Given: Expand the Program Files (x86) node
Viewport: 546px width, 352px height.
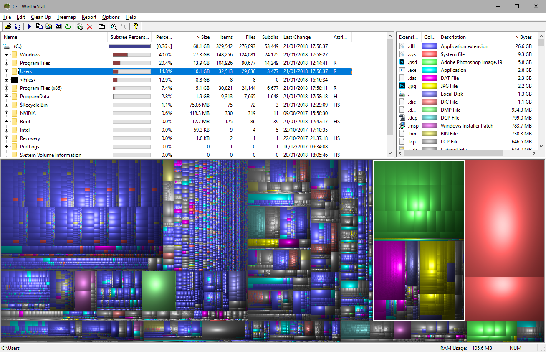Looking at the screenshot, I should (6, 88).
